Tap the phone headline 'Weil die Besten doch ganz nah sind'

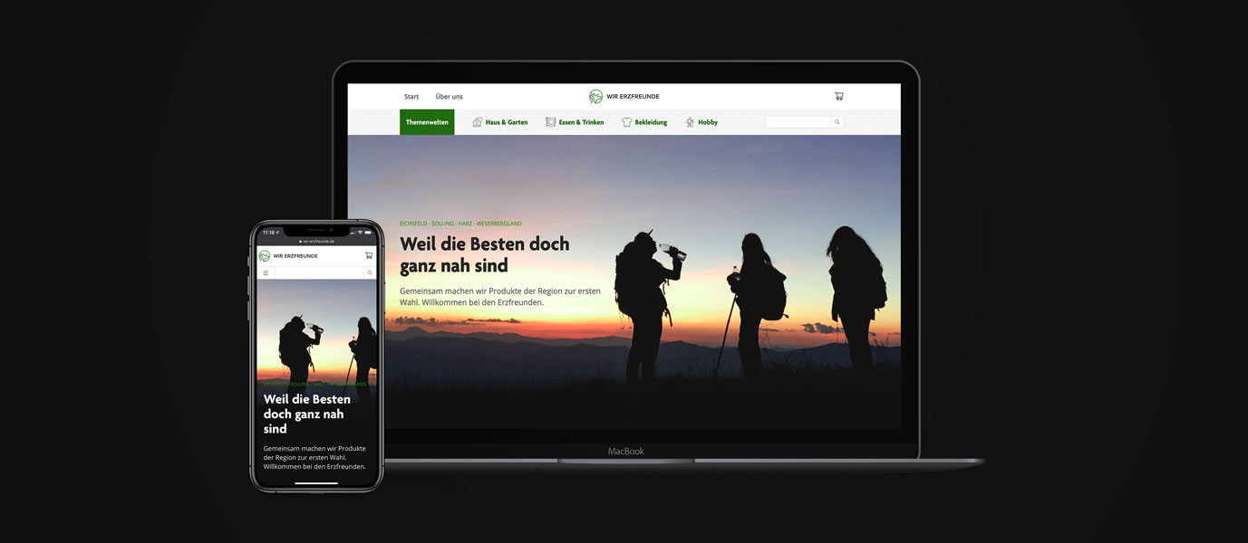[x=307, y=414]
